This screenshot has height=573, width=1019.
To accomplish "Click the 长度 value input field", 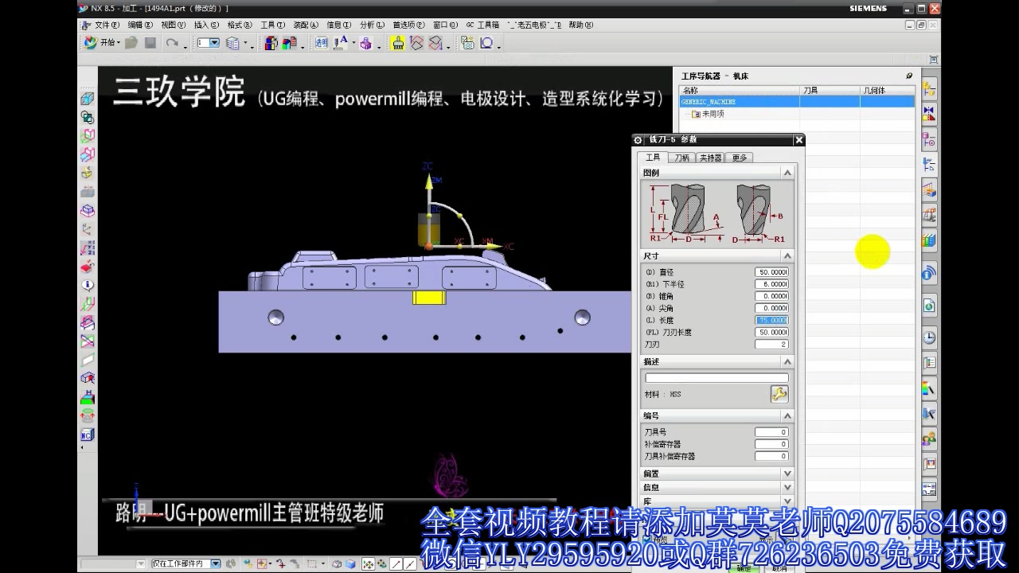I will tap(771, 320).
